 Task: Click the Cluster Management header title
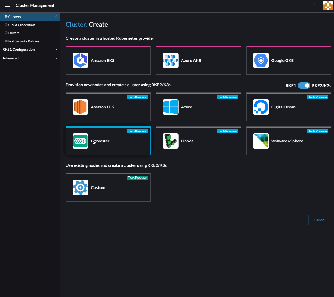coord(35,5)
